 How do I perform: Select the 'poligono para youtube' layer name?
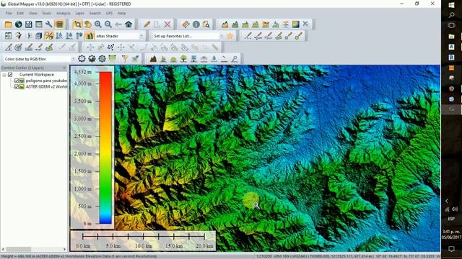[x=46, y=81]
